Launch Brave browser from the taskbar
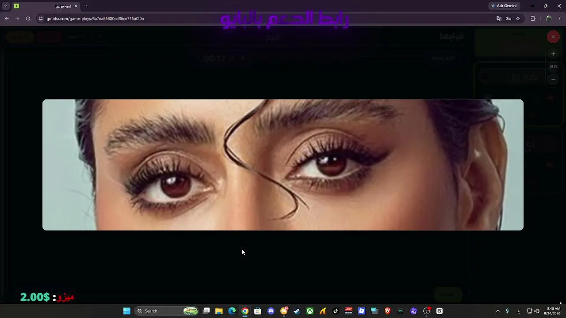The width and height of the screenshot is (566, 318). tap(388, 311)
